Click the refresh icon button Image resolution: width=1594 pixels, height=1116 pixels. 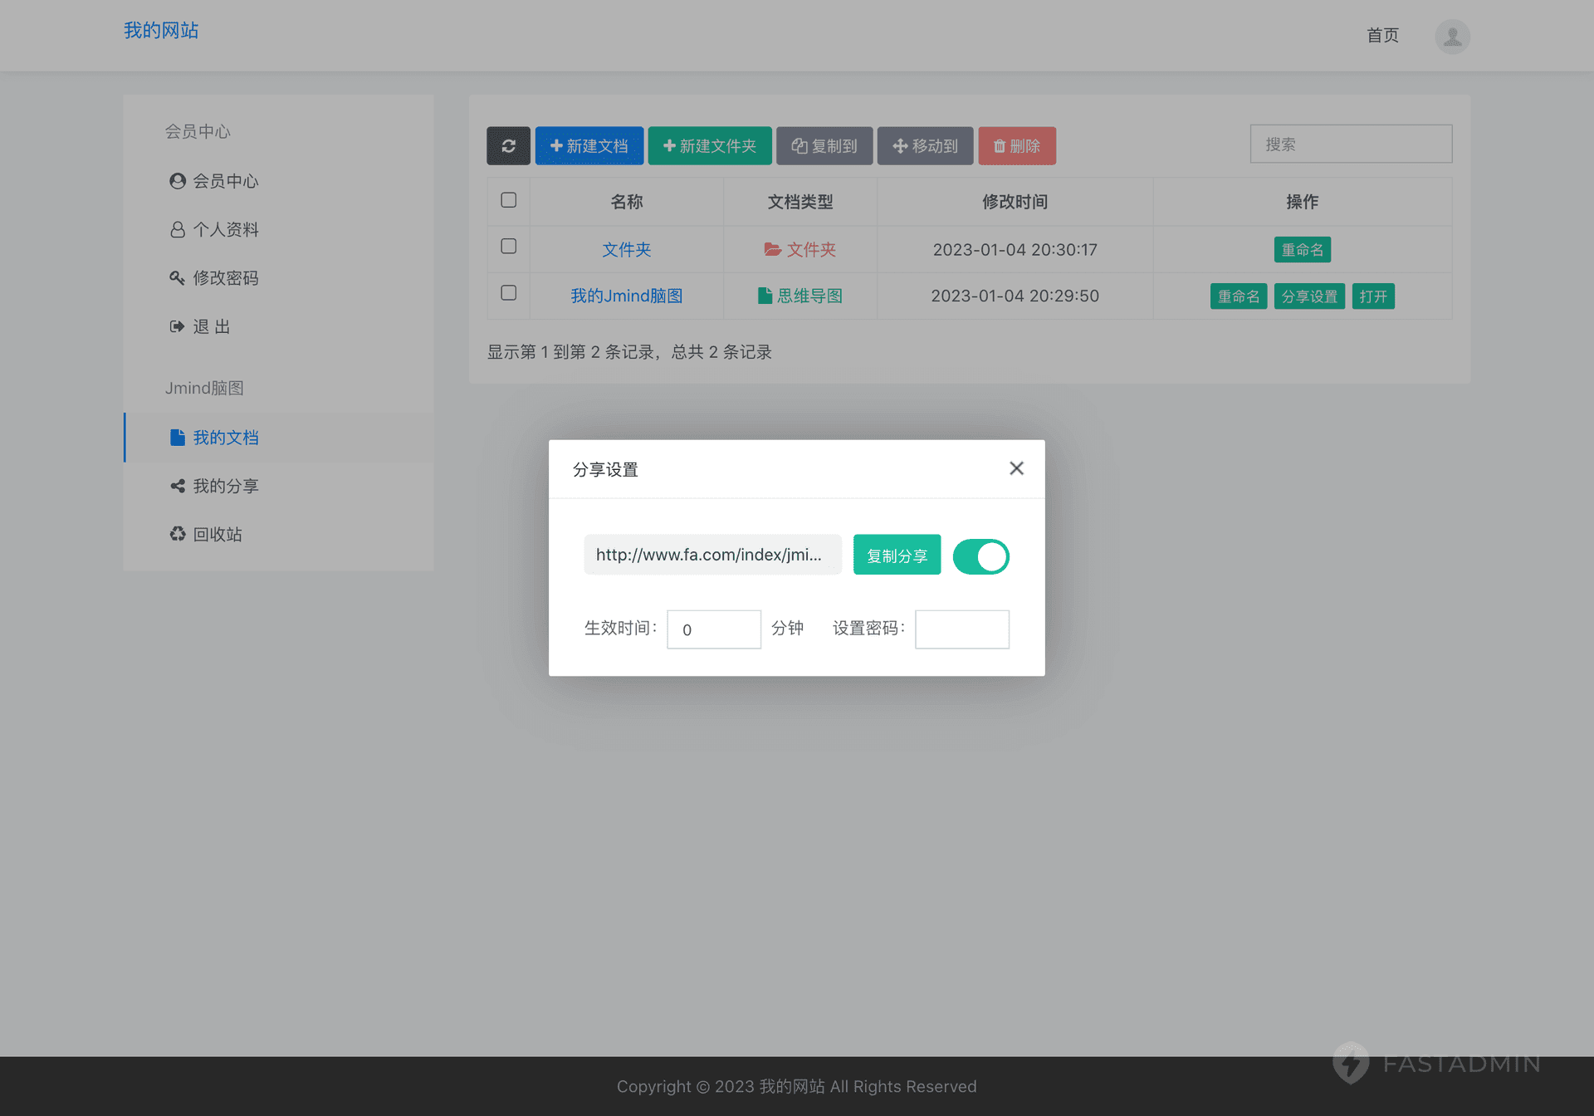click(508, 146)
